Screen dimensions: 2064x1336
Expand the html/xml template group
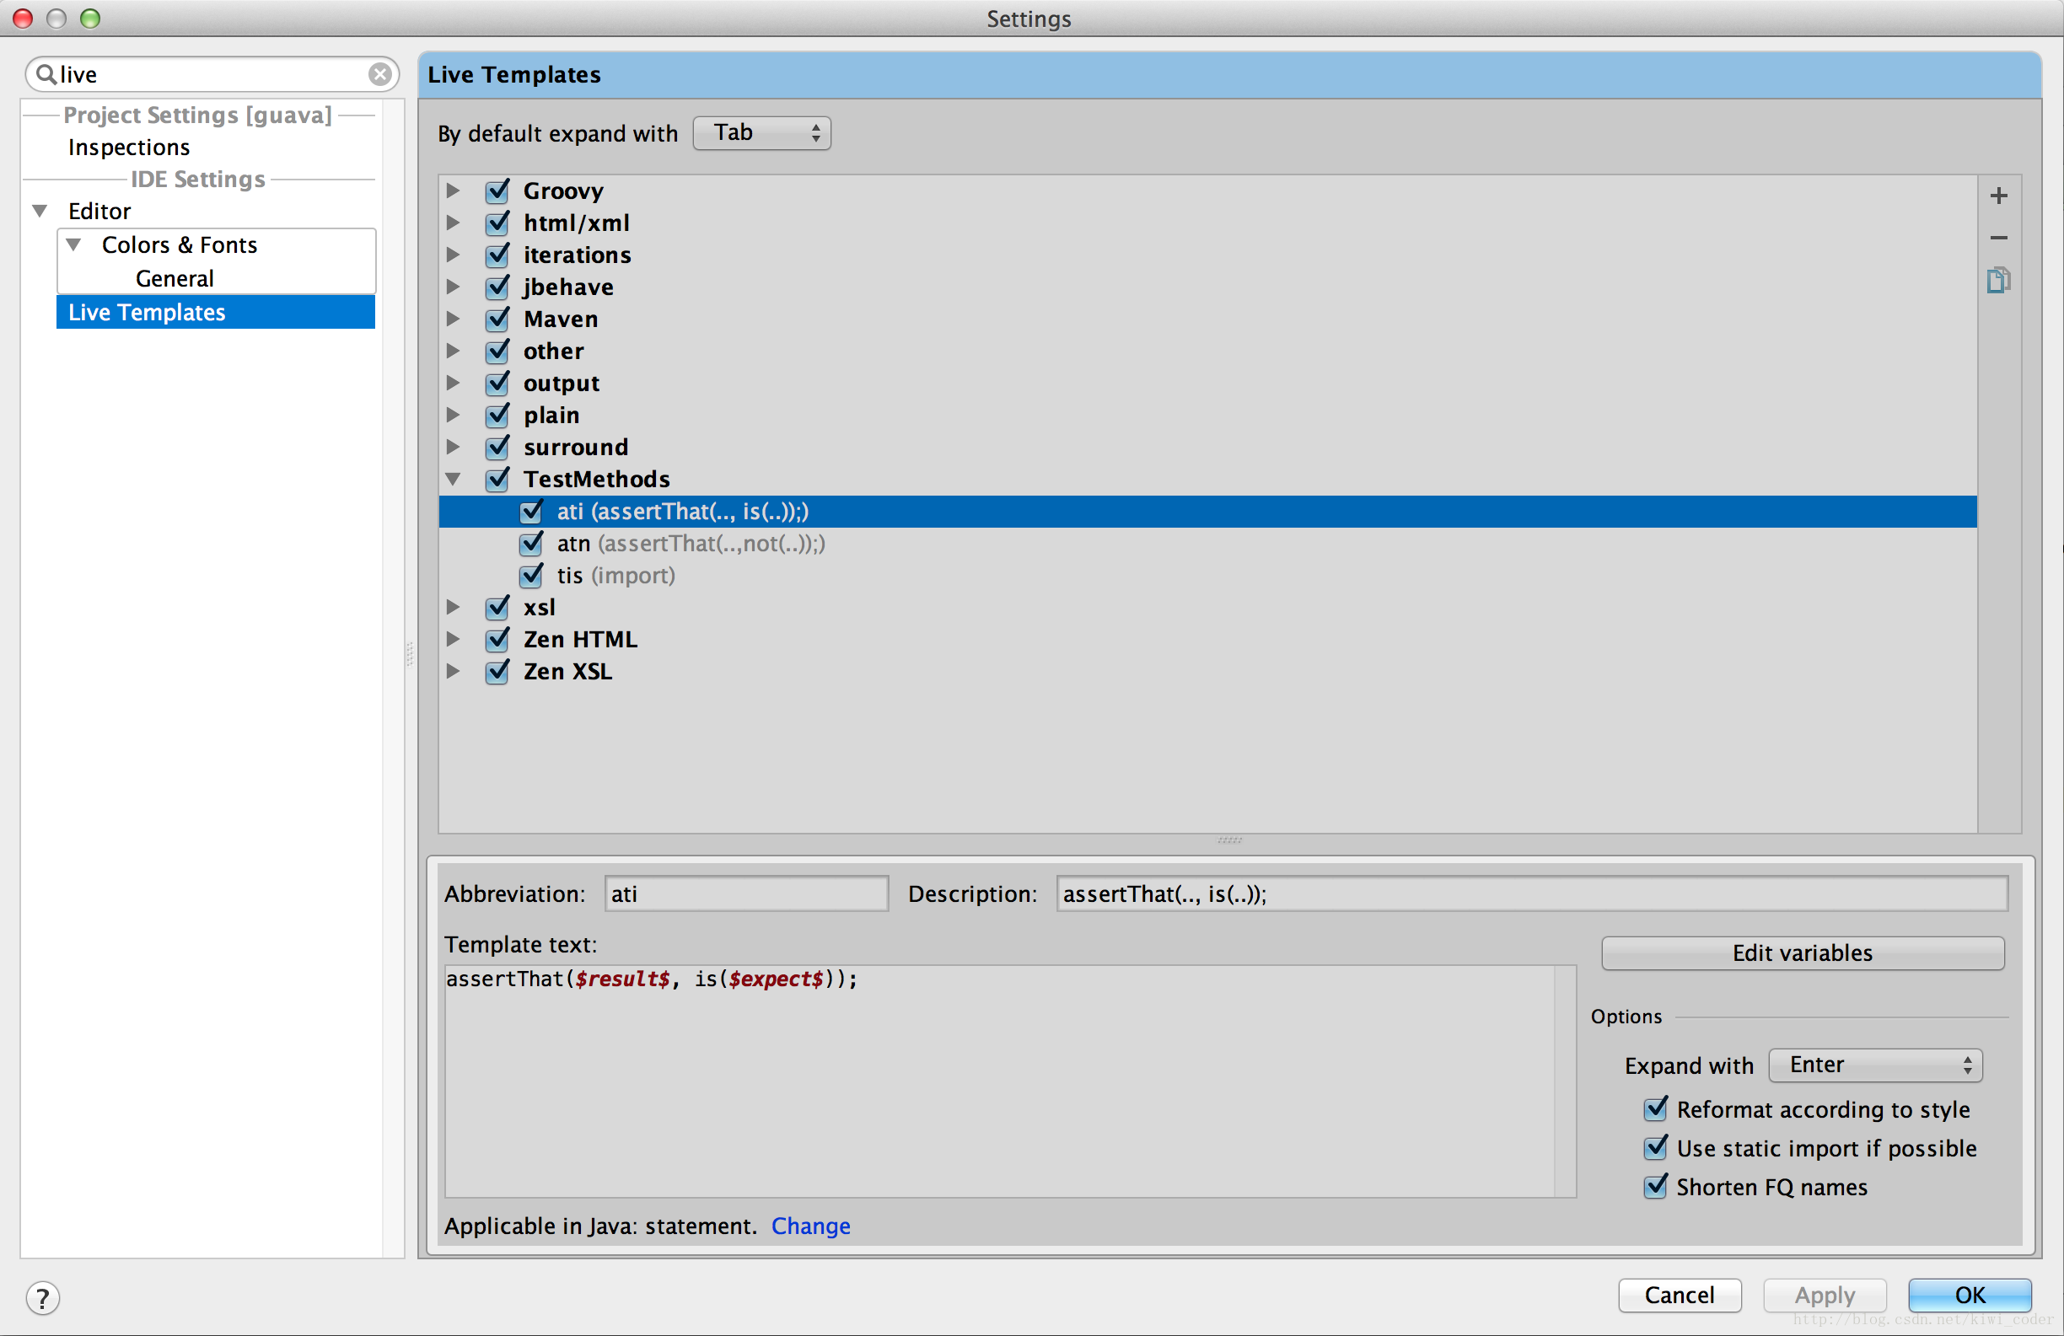click(453, 222)
